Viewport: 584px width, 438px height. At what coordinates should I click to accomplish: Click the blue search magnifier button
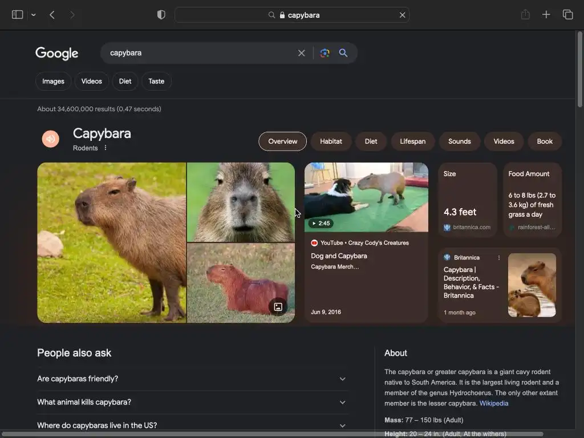click(x=343, y=53)
